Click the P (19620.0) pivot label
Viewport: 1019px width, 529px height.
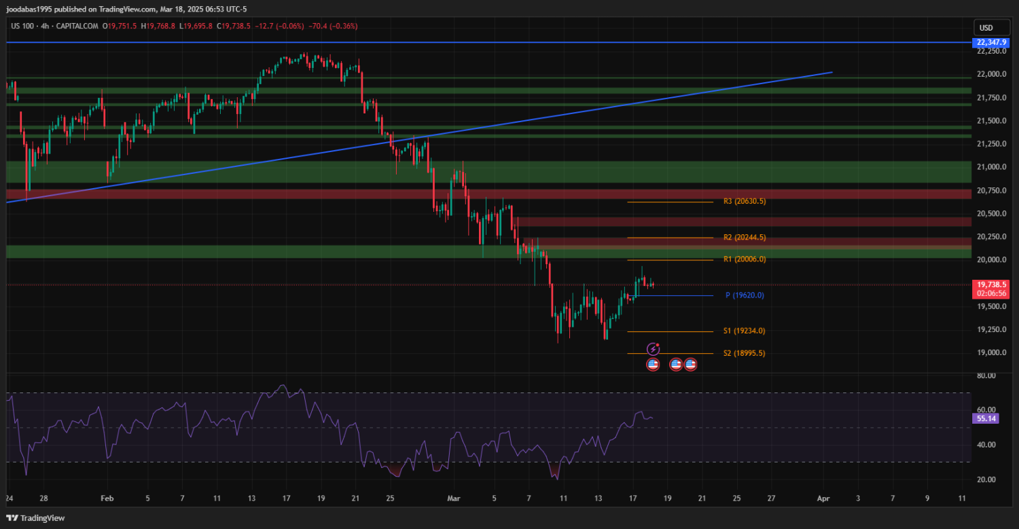[x=745, y=295]
